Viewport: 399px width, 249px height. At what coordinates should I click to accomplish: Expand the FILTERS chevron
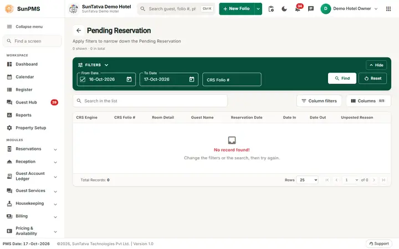pos(106,65)
